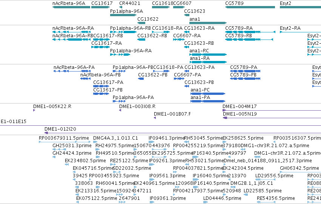Select transcript CG13623-RB
The height and width of the screenshot is (204, 321).
(187, 47)
